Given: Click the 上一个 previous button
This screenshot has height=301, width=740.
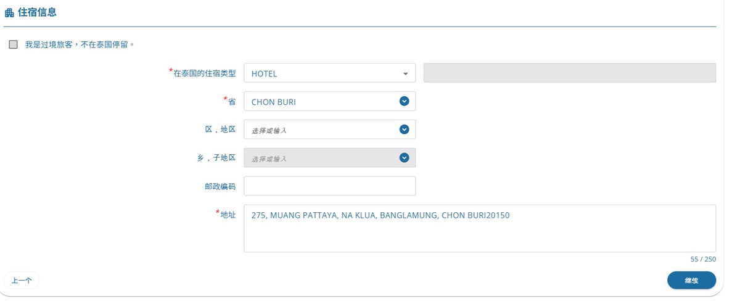Looking at the screenshot, I should (22, 280).
